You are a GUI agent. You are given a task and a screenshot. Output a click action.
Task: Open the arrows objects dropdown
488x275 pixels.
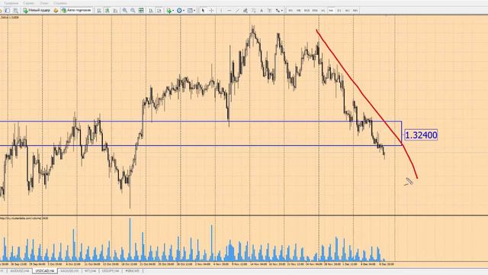pos(279,10)
